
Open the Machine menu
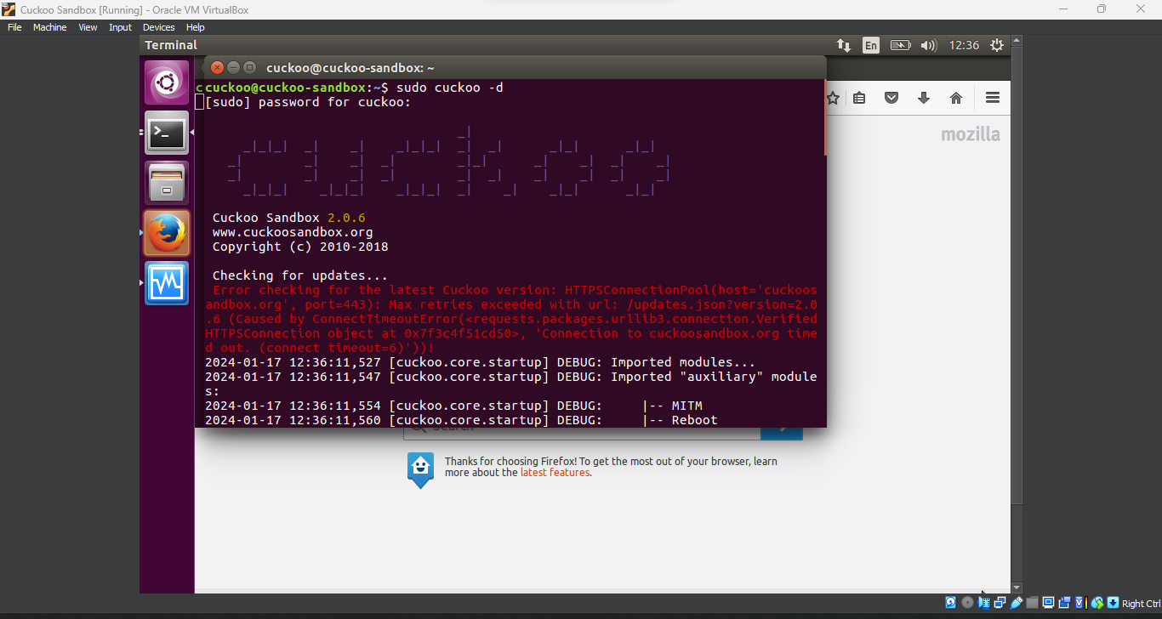pyautogui.click(x=50, y=27)
